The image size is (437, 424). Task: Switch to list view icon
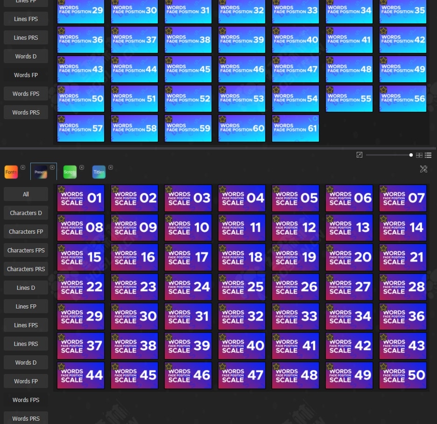coord(428,155)
